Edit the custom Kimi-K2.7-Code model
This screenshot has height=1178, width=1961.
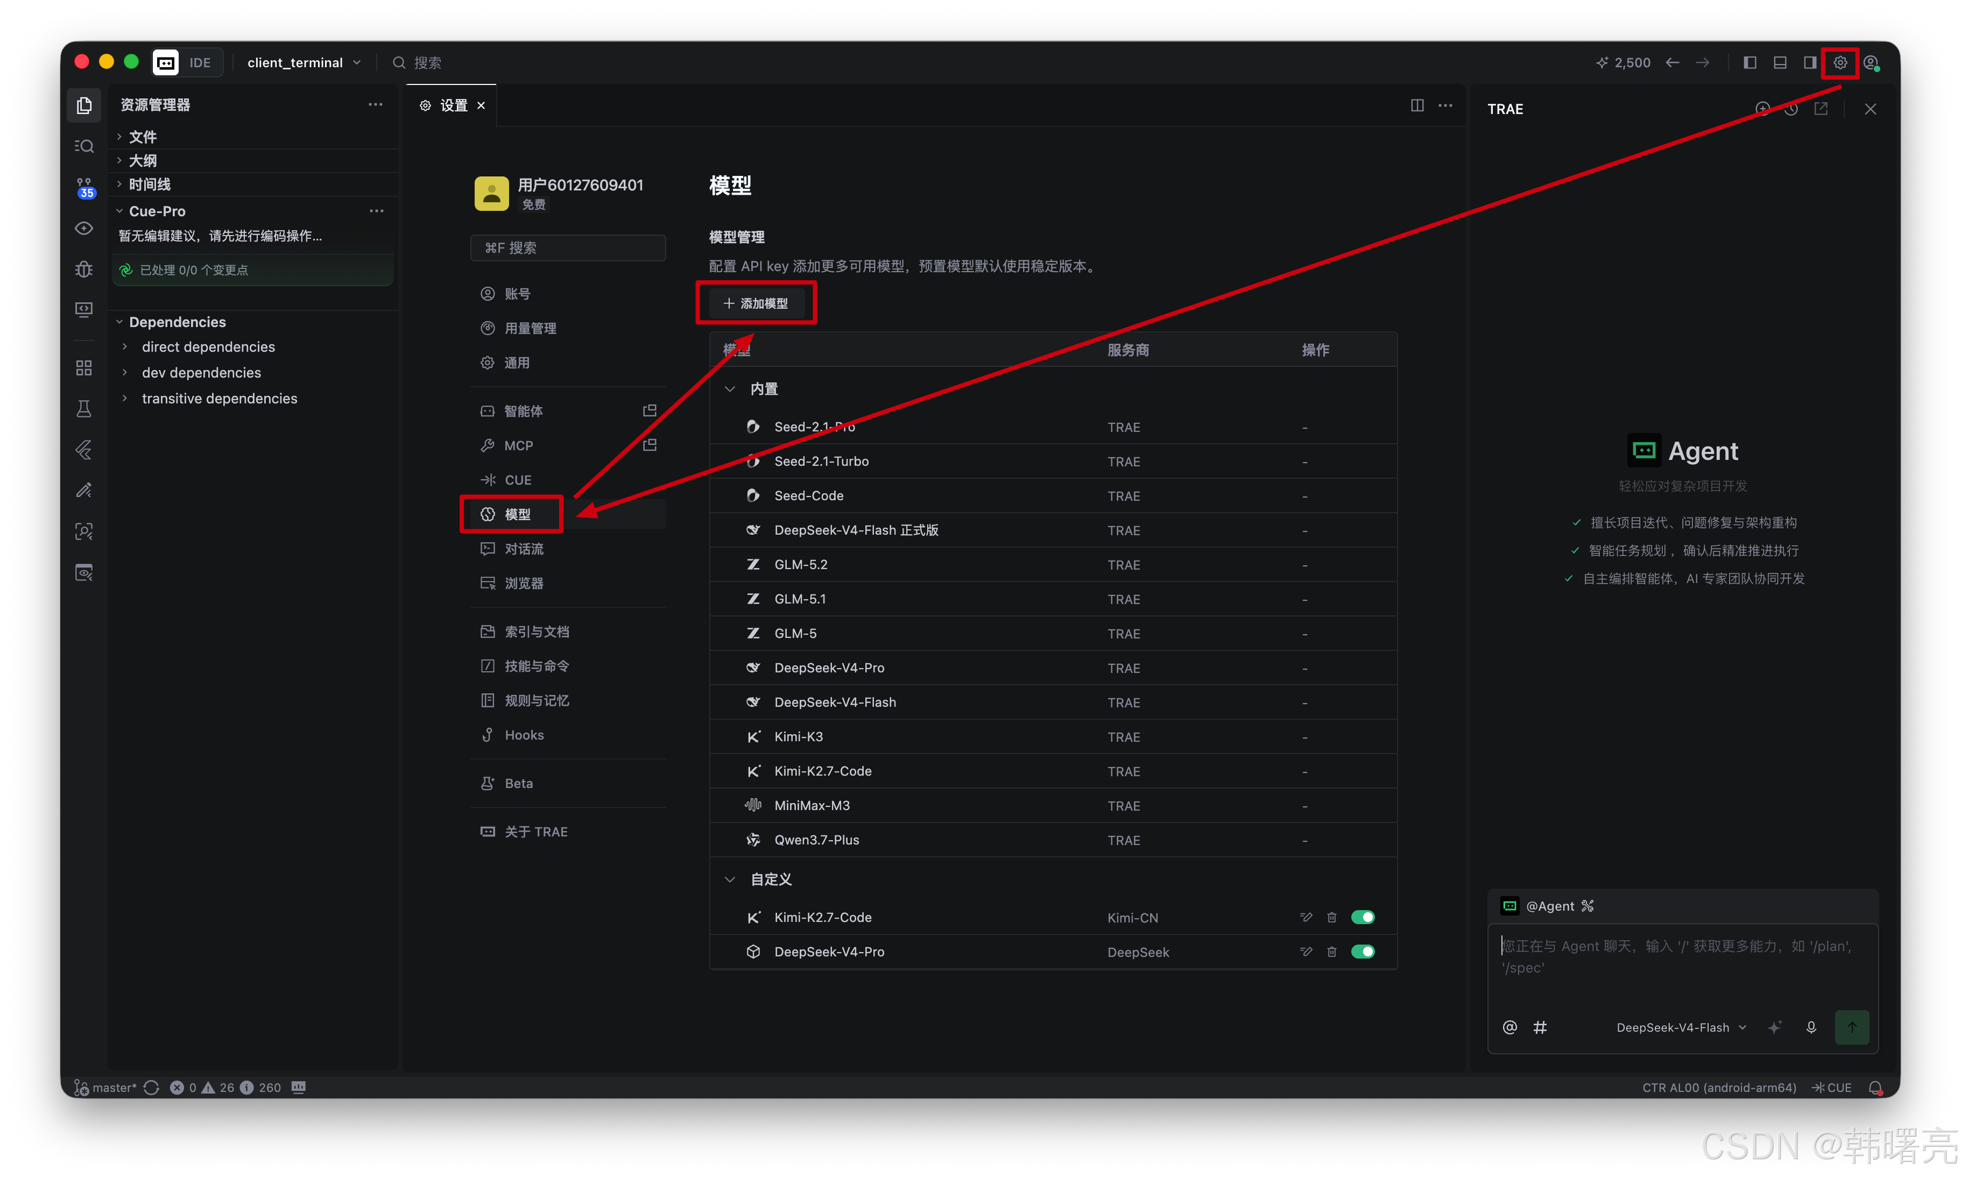click(x=1305, y=917)
